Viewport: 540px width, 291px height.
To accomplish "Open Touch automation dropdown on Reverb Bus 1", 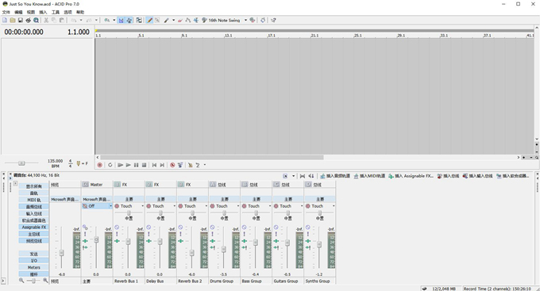I will pos(142,206).
